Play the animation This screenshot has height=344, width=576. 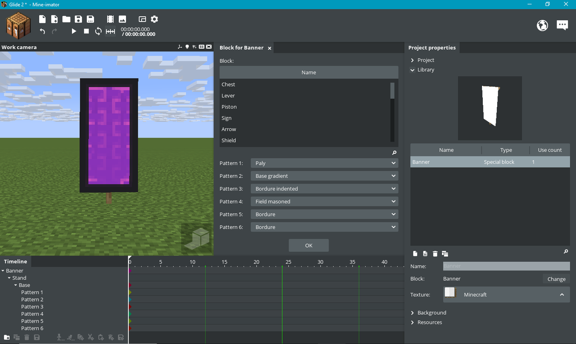tap(74, 31)
